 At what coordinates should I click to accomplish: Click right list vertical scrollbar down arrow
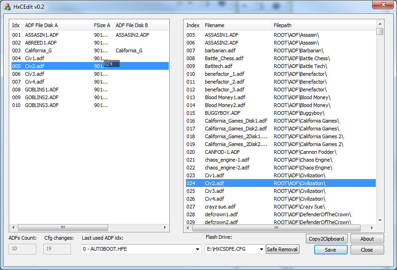point(380,220)
